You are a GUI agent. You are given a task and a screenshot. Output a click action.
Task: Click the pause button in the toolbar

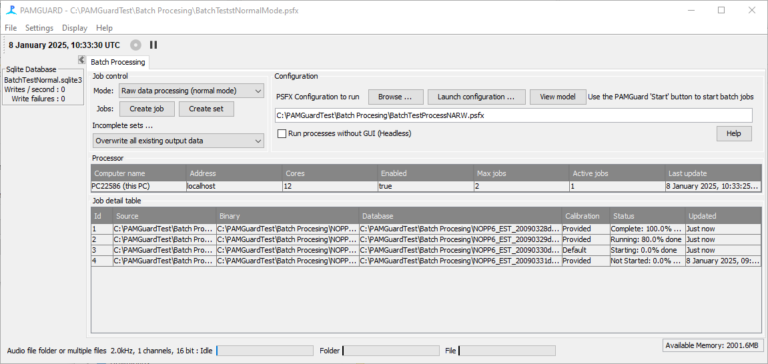153,45
